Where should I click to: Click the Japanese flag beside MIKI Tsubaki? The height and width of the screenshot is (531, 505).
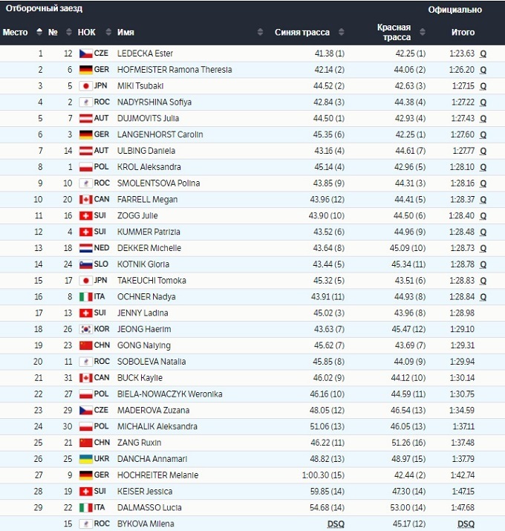(x=85, y=86)
